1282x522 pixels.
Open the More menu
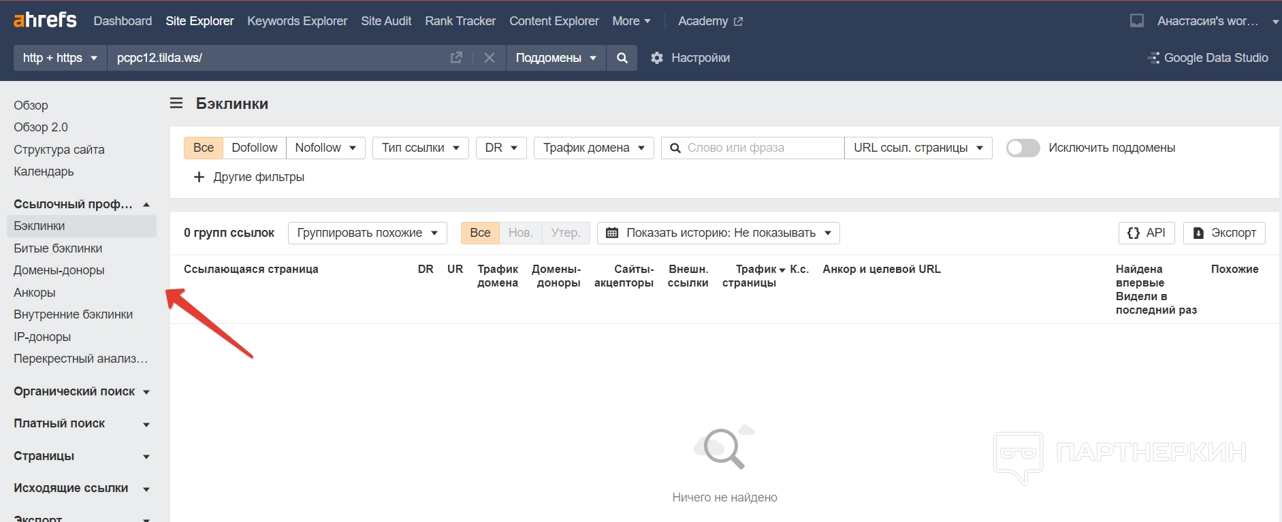click(631, 21)
